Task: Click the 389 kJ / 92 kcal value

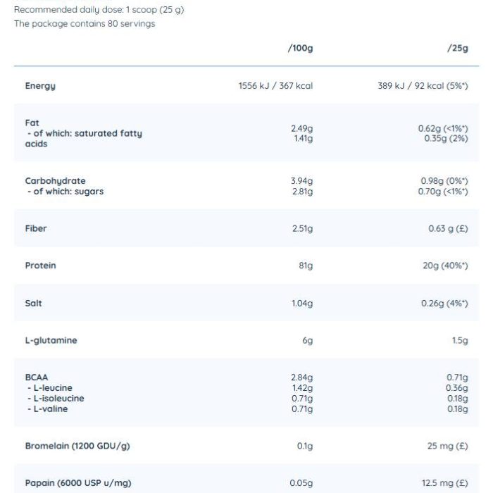Action: [423, 86]
